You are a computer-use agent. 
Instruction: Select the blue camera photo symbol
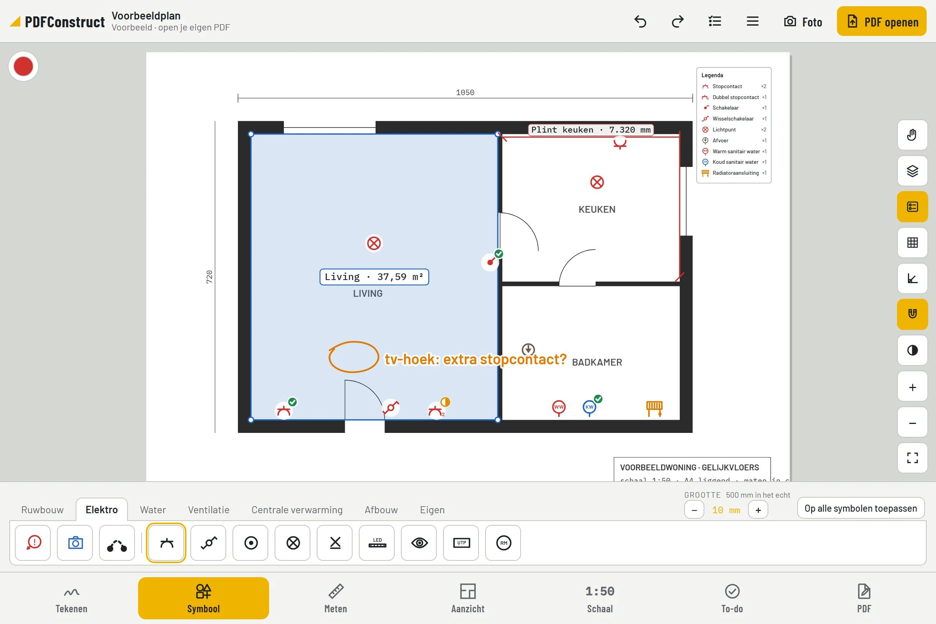click(75, 543)
